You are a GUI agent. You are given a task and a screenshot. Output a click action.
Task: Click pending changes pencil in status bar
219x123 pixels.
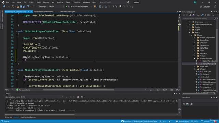click(x=170, y=121)
